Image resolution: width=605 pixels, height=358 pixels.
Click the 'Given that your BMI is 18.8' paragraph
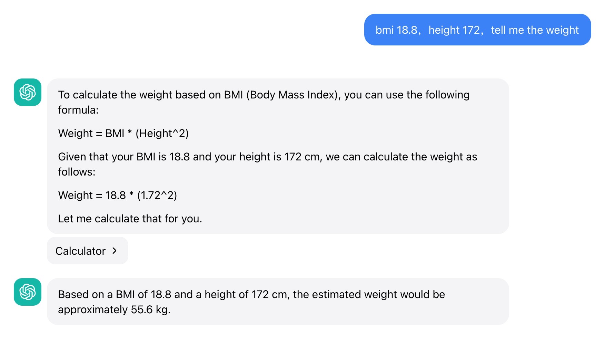pyautogui.click(x=268, y=164)
